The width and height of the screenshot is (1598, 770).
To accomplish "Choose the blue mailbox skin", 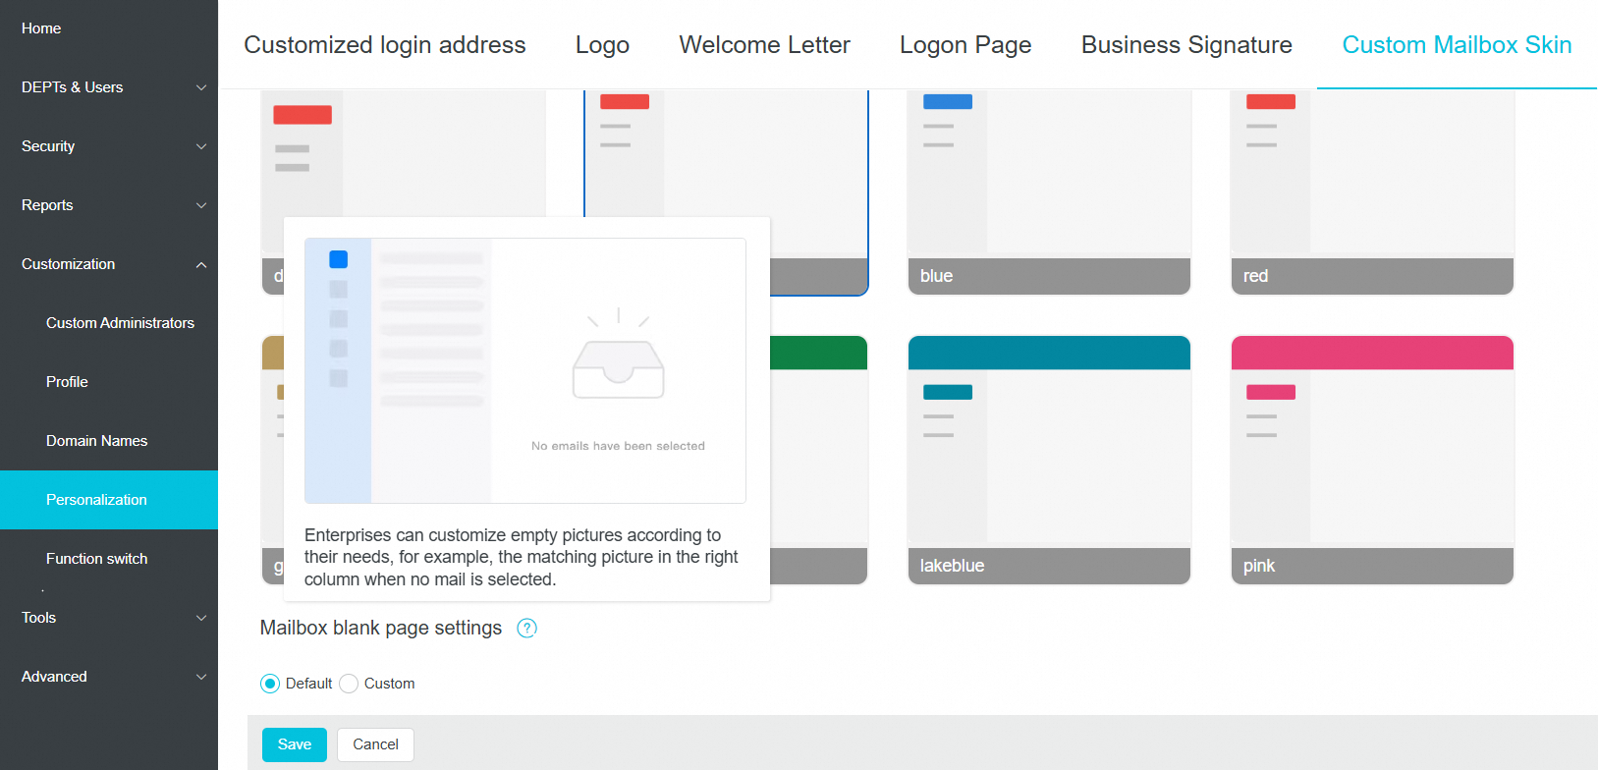I will [1049, 192].
